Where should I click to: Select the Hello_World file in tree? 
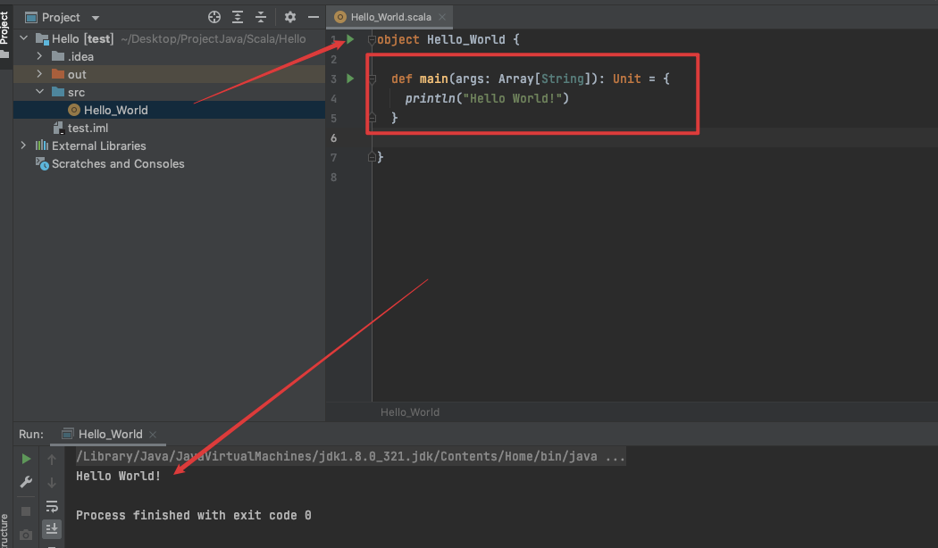coord(170,110)
